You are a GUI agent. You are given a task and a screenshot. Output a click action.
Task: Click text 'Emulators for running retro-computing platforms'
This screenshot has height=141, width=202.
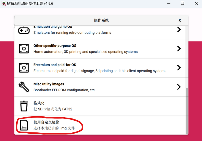pyautogui.click(x=72, y=33)
